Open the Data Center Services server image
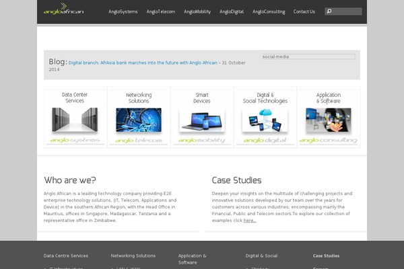404x269 pixels. (x=75, y=120)
